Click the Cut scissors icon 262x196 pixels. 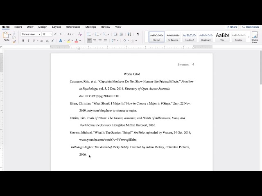click(14, 33)
